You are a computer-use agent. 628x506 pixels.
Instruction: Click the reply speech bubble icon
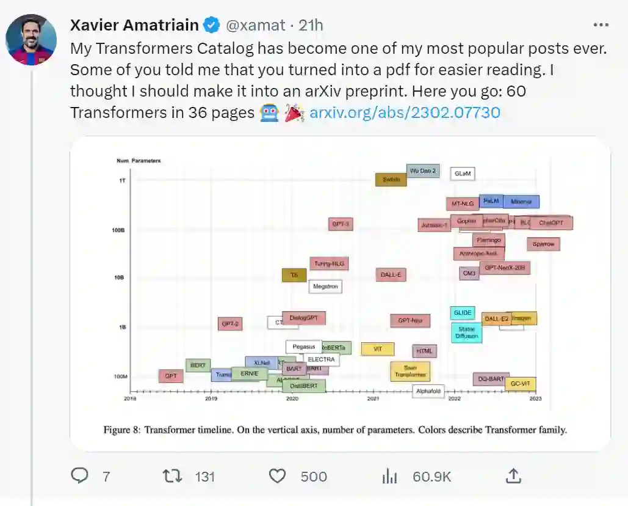[x=80, y=476]
